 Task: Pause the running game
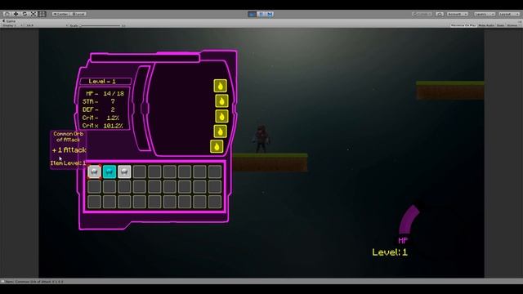tap(261, 14)
